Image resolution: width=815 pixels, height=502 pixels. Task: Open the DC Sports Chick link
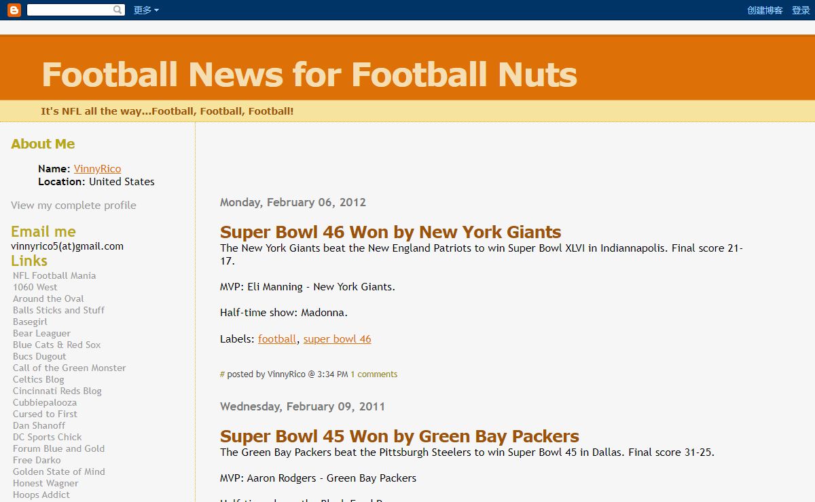[47, 437]
